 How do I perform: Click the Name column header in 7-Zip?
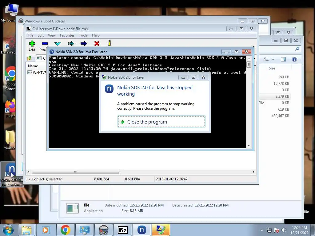(33, 66)
